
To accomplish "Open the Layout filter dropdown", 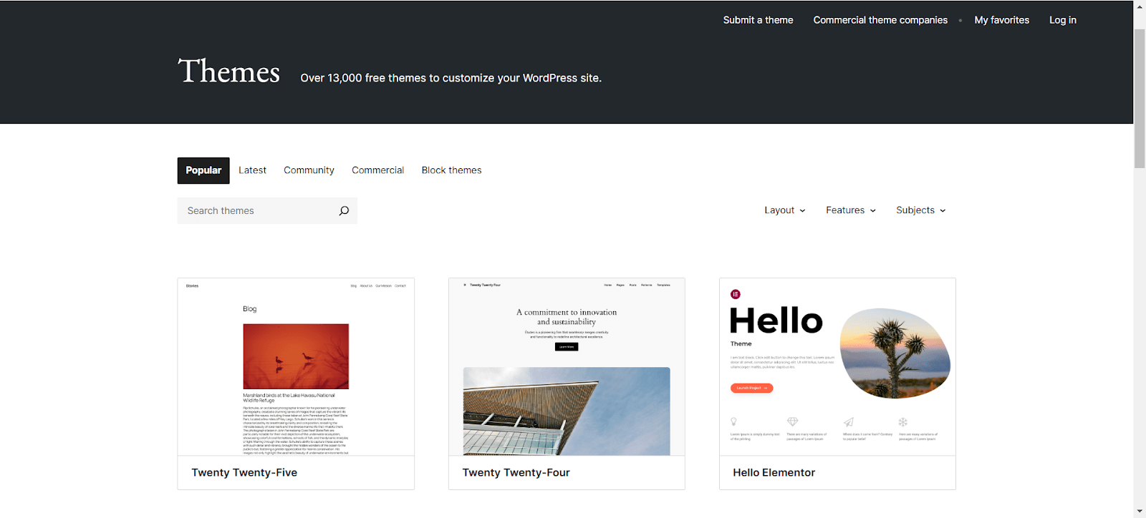I will 785,210.
